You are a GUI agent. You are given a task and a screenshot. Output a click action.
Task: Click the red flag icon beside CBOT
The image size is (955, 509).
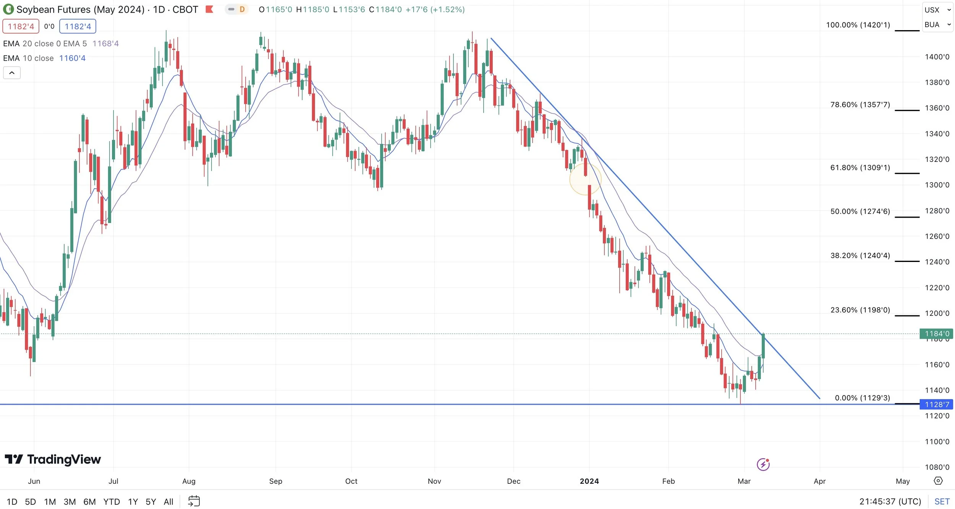click(209, 9)
